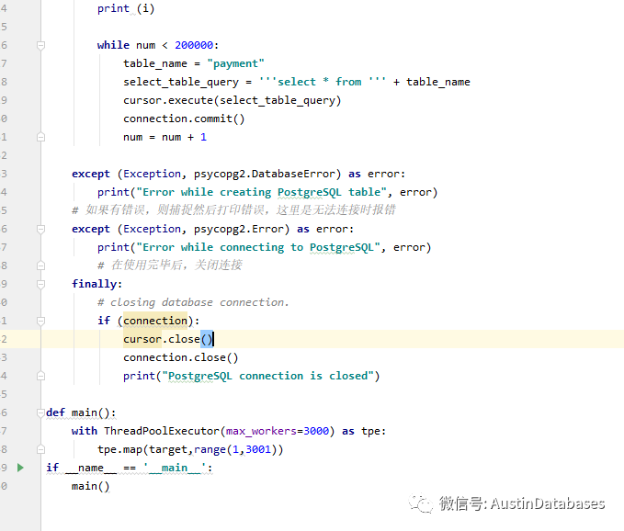
Task: Collapse the finally block
Action: click(x=40, y=284)
